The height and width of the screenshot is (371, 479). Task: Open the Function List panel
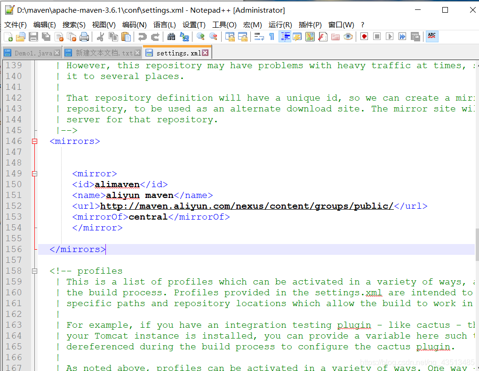pyautogui.click(x=323, y=37)
